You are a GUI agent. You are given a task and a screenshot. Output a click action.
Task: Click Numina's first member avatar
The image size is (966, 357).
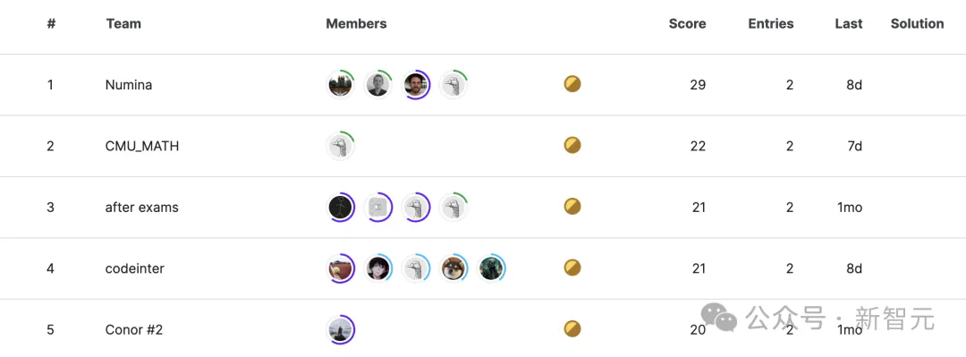pyautogui.click(x=341, y=84)
